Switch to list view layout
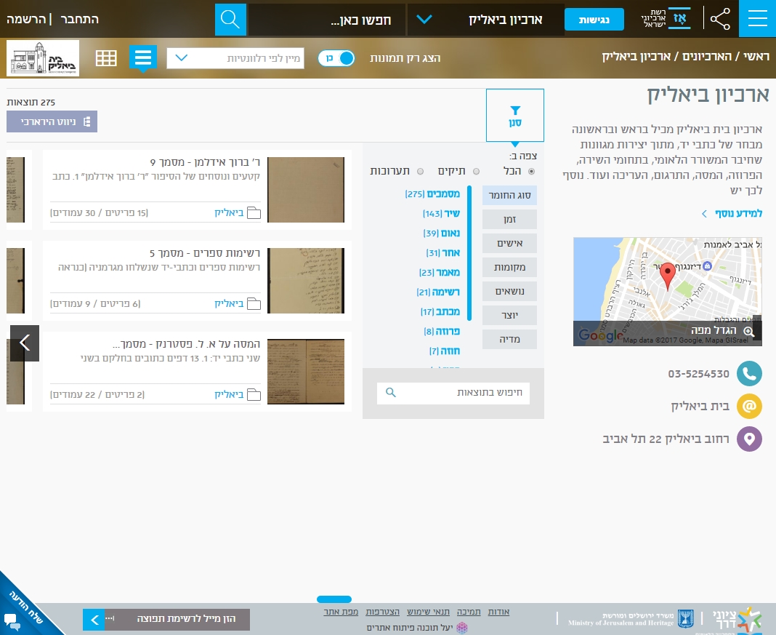This screenshot has width=776, height=635. 143,57
